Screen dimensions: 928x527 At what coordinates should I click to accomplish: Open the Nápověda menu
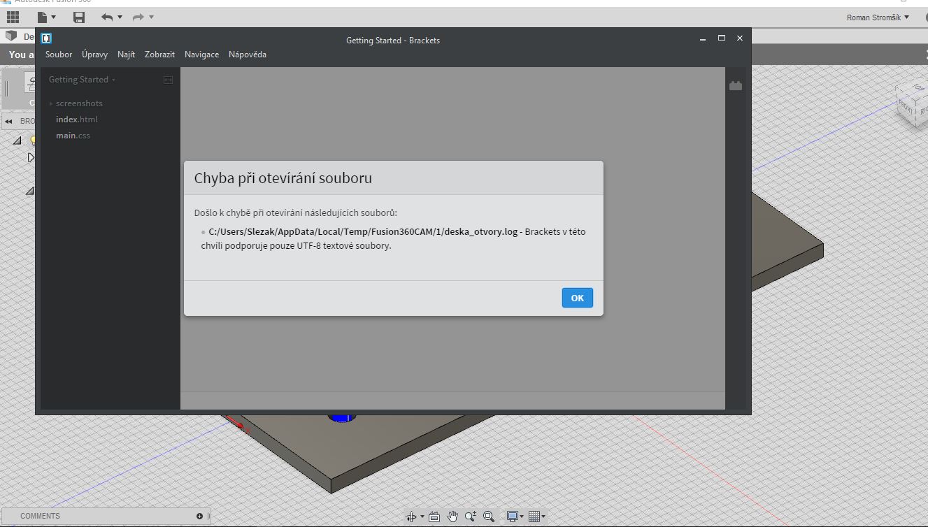coord(247,55)
